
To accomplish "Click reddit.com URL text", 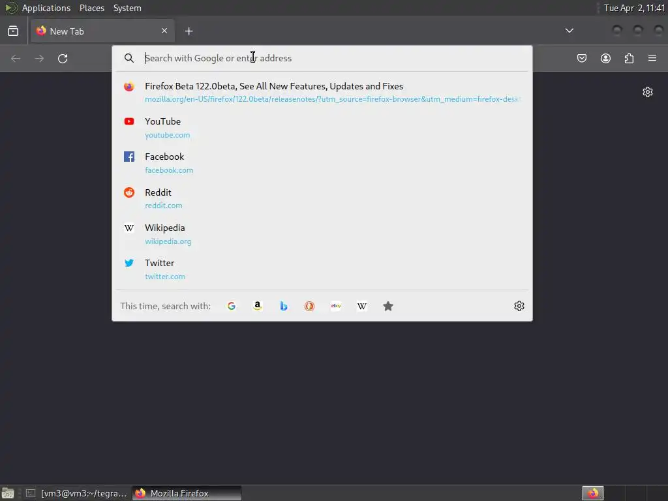I will click(164, 205).
